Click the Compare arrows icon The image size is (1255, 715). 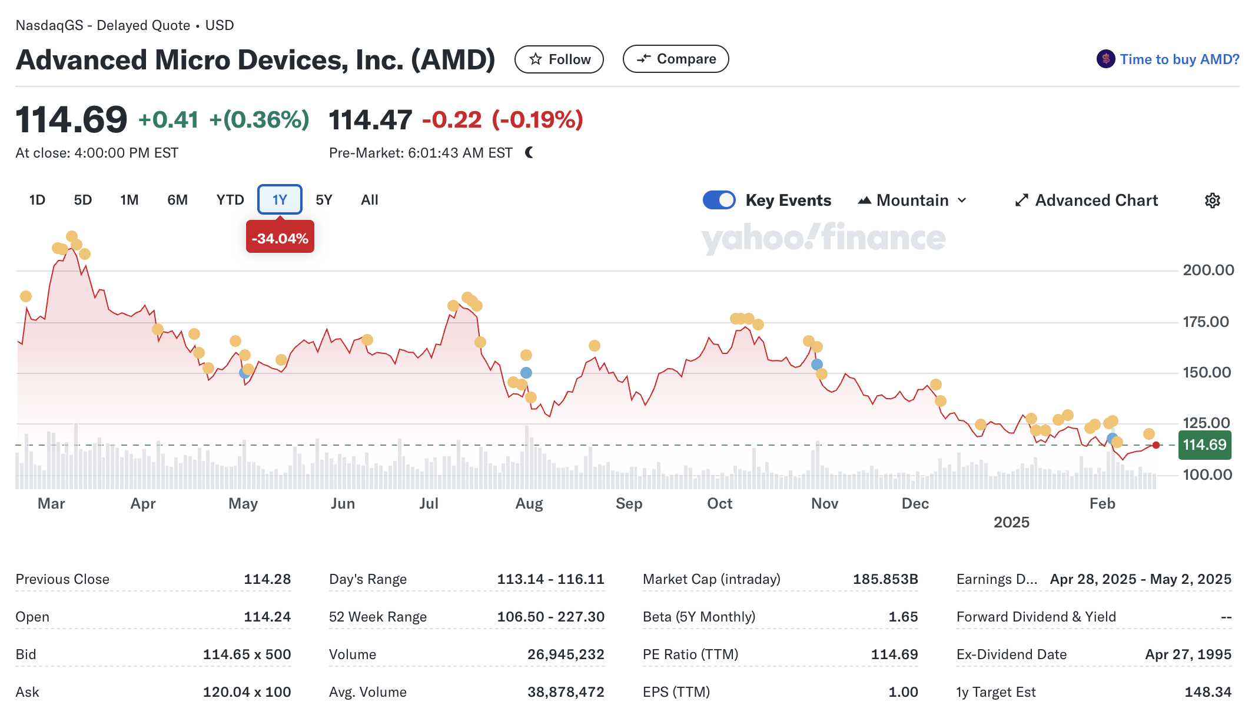(x=643, y=59)
